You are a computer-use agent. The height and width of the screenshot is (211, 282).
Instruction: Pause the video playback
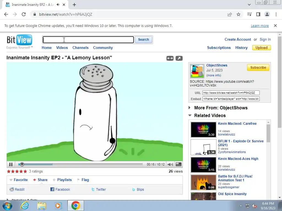[x=11, y=164]
